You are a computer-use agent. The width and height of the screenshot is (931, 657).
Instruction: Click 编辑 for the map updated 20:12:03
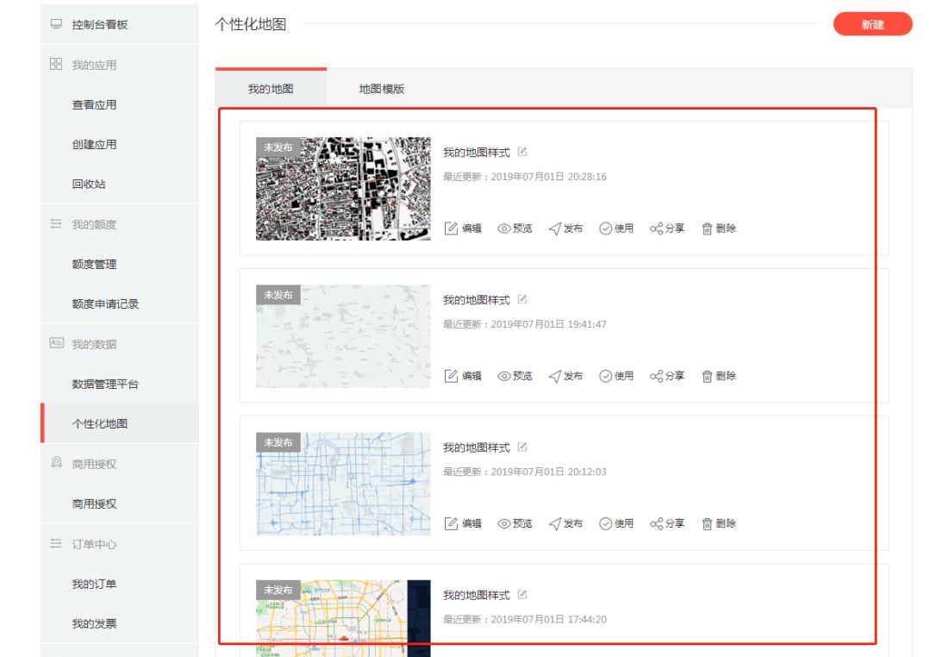point(463,523)
